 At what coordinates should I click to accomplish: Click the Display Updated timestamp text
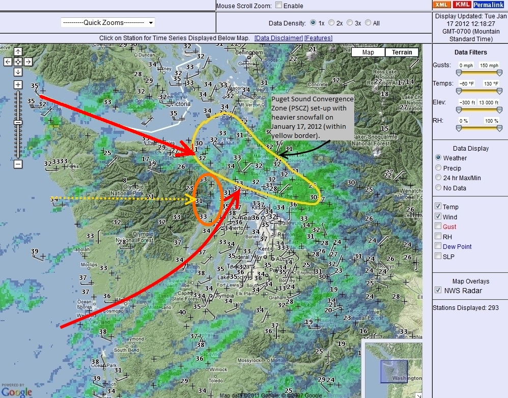tap(471, 27)
